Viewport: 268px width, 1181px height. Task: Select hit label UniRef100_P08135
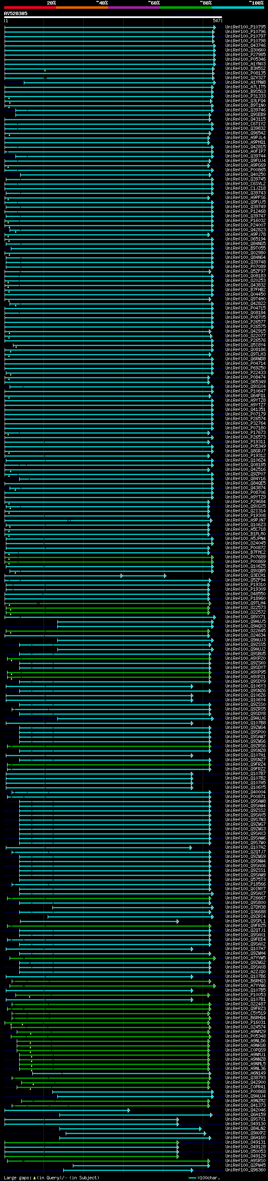pyautogui.click(x=245, y=73)
